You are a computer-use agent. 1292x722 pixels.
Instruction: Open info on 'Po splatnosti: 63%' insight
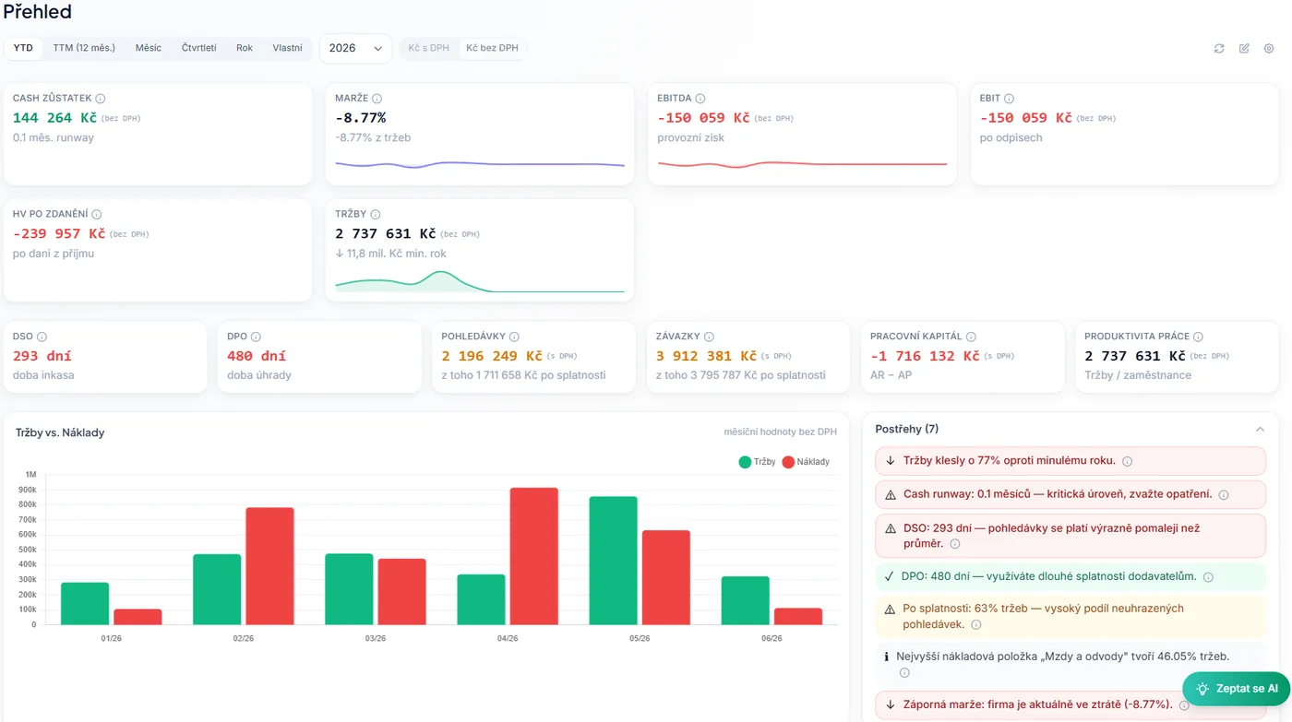pyautogui.click(x=976, y=625)
